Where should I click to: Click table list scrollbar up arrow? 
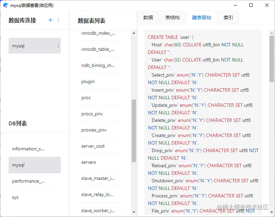(x=134, y=33)
